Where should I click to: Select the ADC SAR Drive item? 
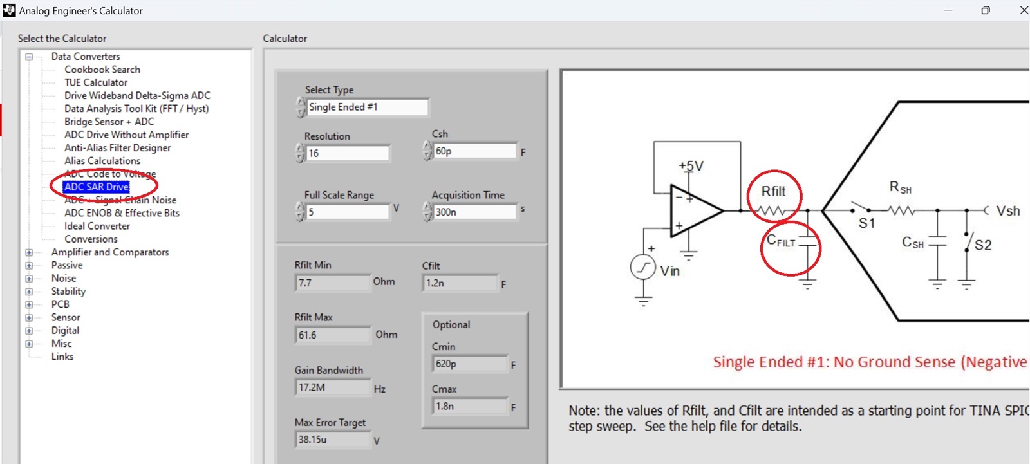pos(97,187)
